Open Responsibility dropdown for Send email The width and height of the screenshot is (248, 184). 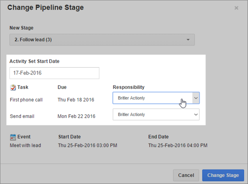click(x=156, y=115)
